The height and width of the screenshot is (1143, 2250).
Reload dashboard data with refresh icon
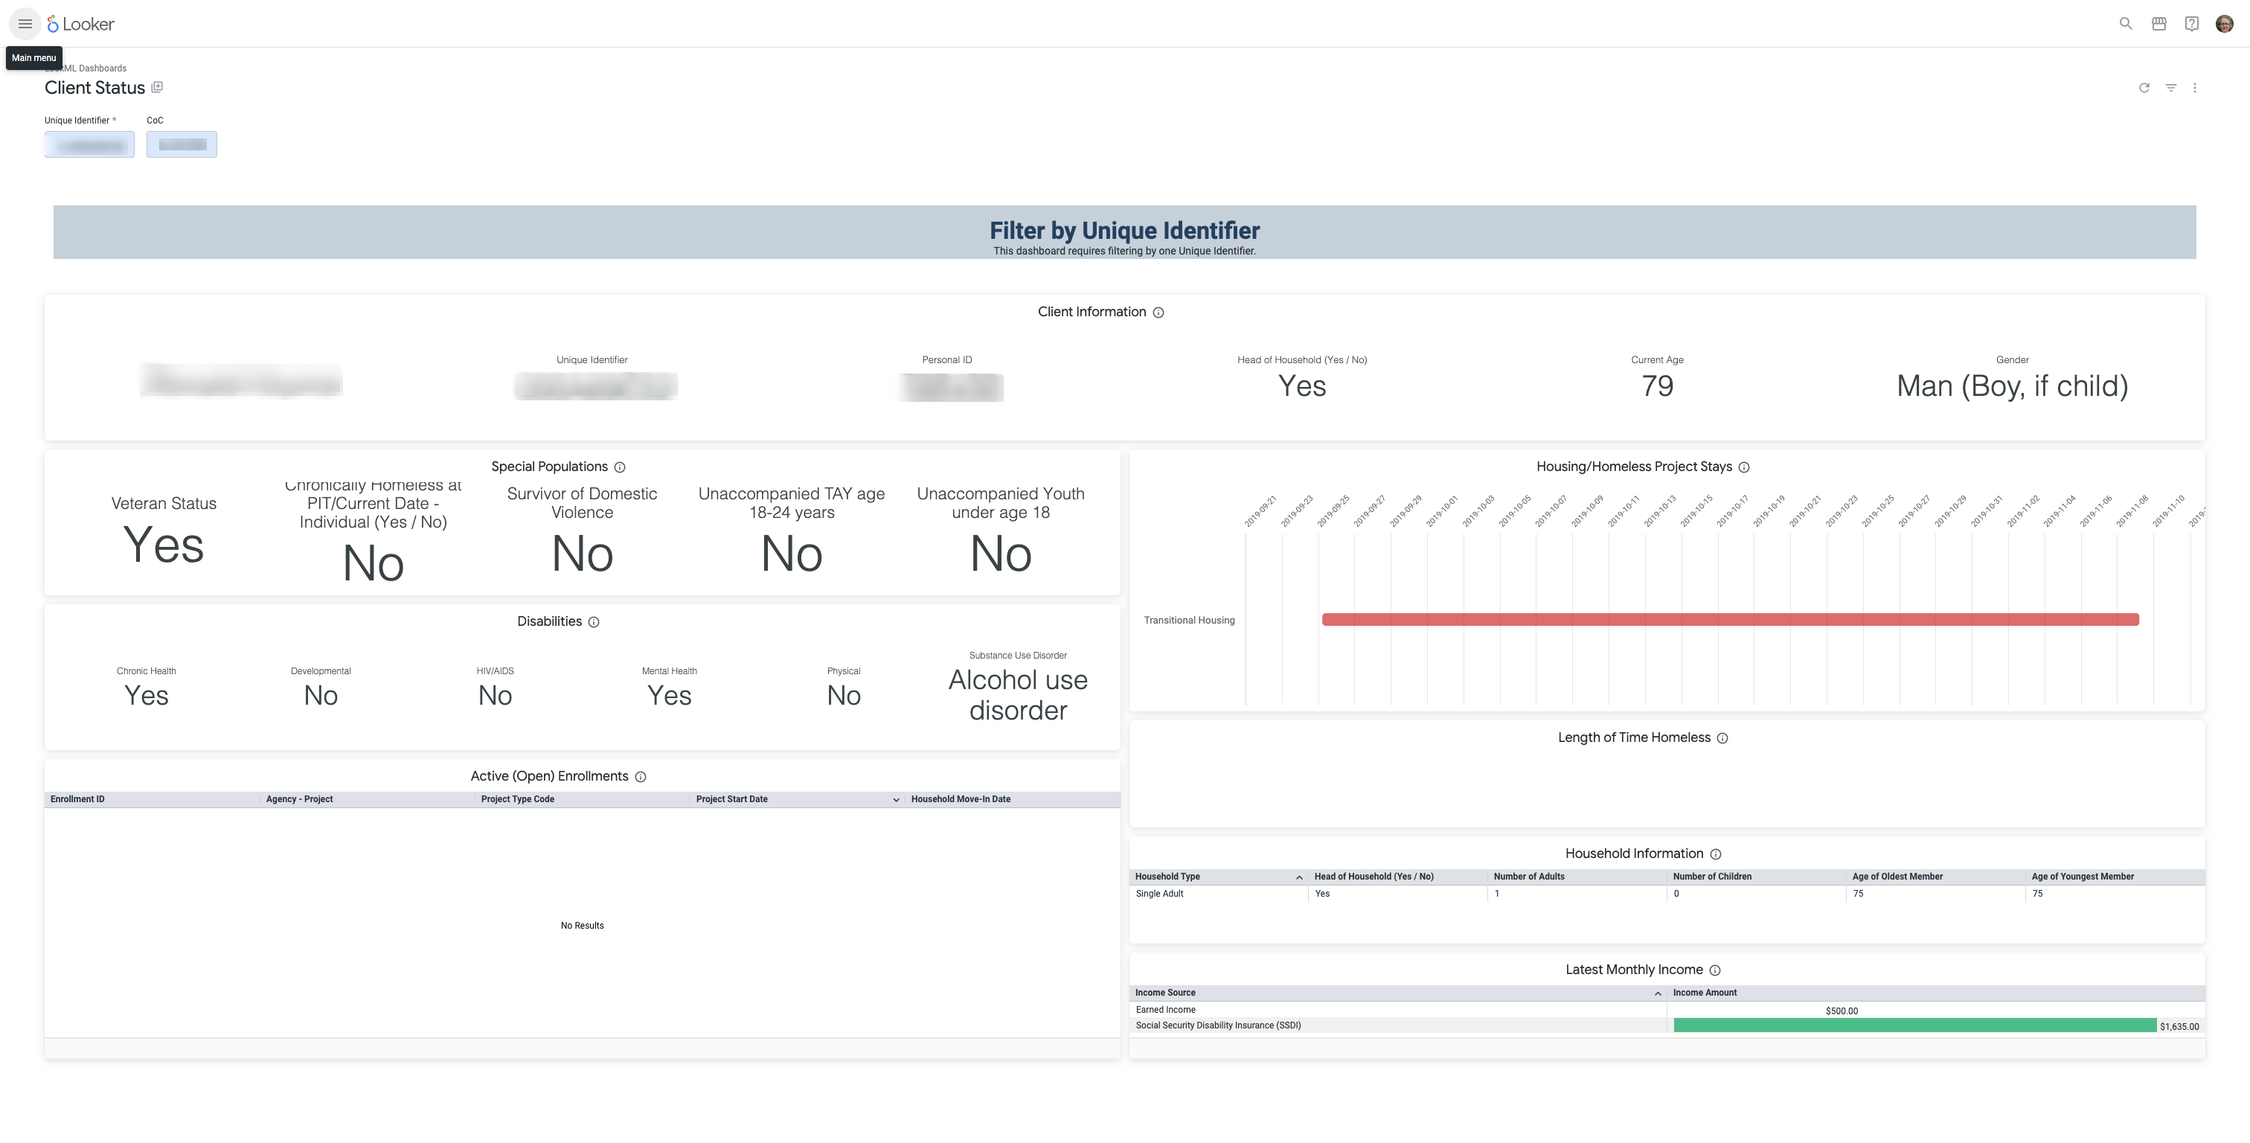(2144, 87)
